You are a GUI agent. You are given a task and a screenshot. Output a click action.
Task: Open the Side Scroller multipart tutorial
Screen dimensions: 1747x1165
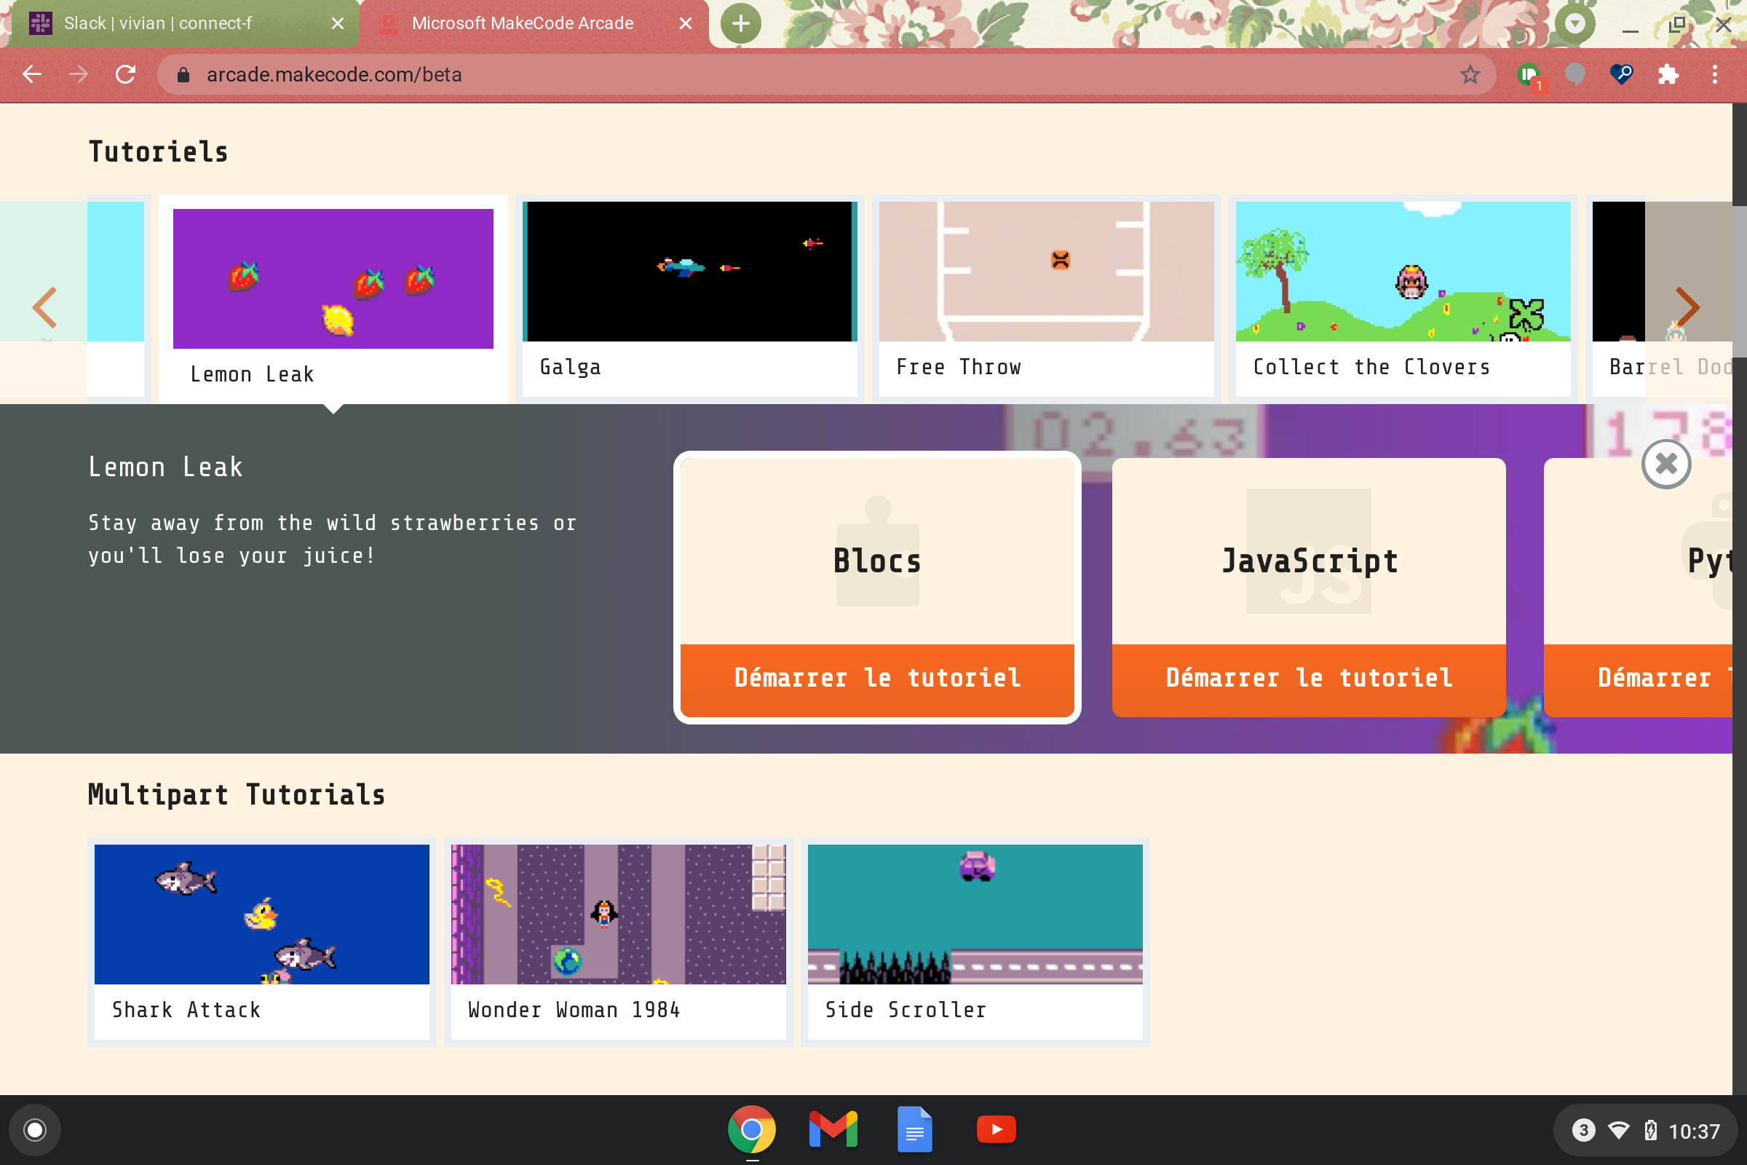[x=975, y=941]
